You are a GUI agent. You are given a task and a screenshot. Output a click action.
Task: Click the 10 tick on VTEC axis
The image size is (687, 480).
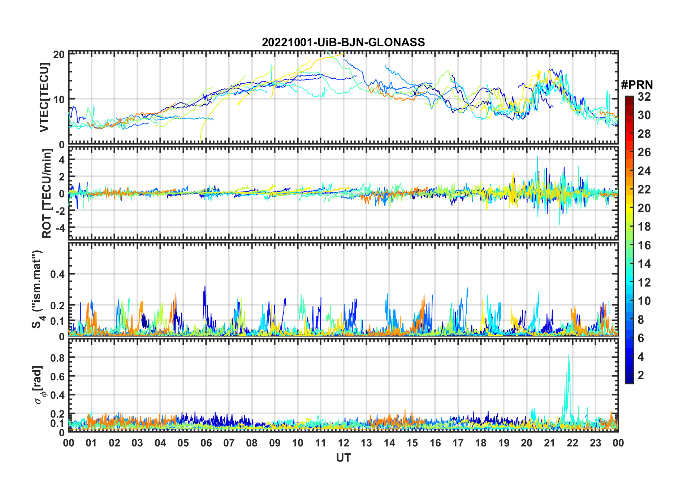59,99
